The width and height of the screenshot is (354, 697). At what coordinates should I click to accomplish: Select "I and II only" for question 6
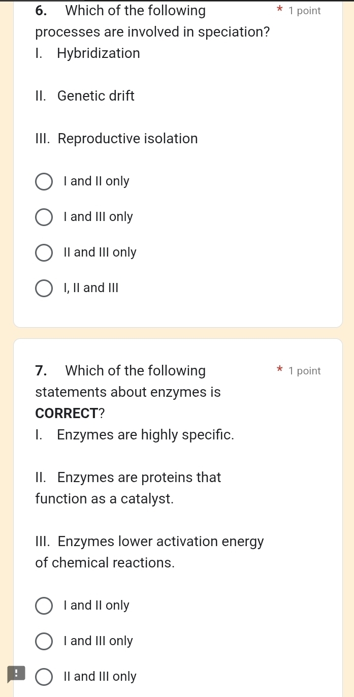pos(44,181)
